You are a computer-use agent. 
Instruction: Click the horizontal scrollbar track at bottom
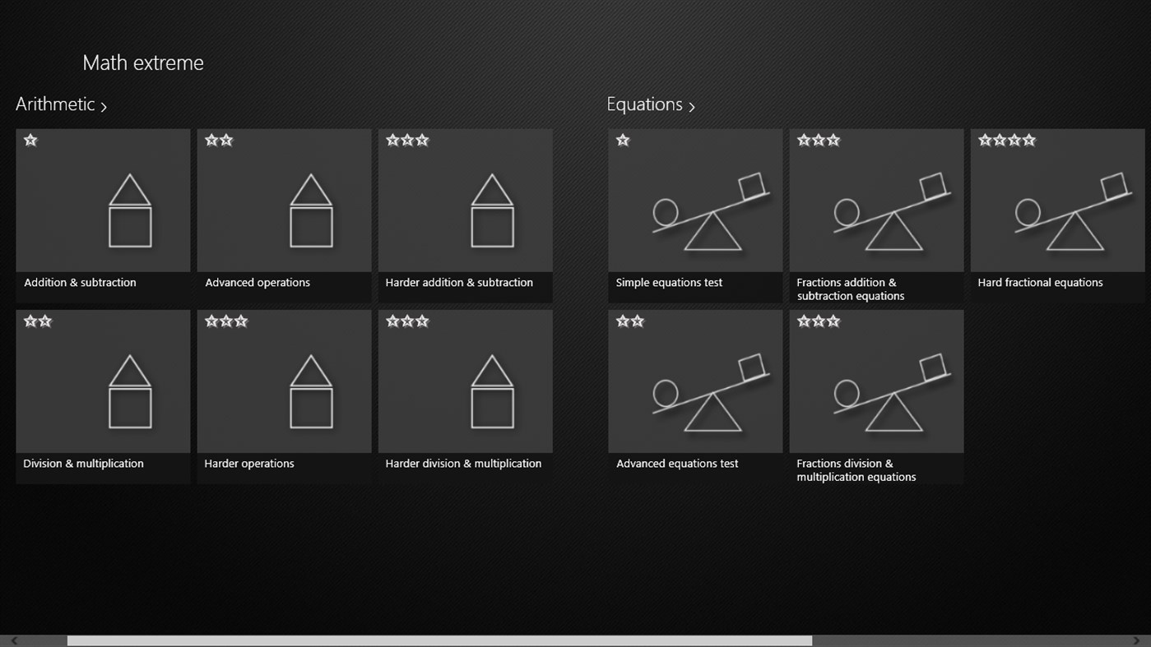440,639
